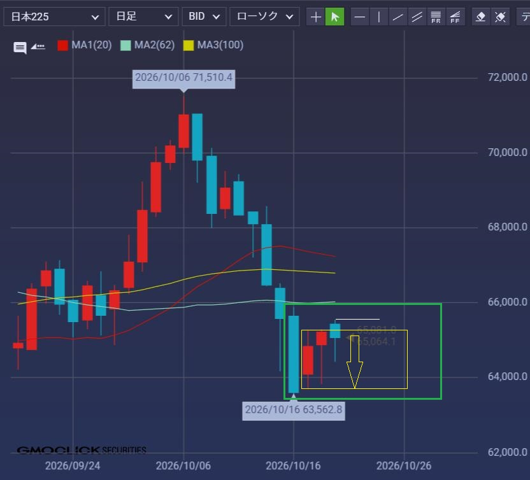Viewport: 530px width, 480px height.
Task: Click the 2026/10/06 date axis label
Action: point(183,466)
